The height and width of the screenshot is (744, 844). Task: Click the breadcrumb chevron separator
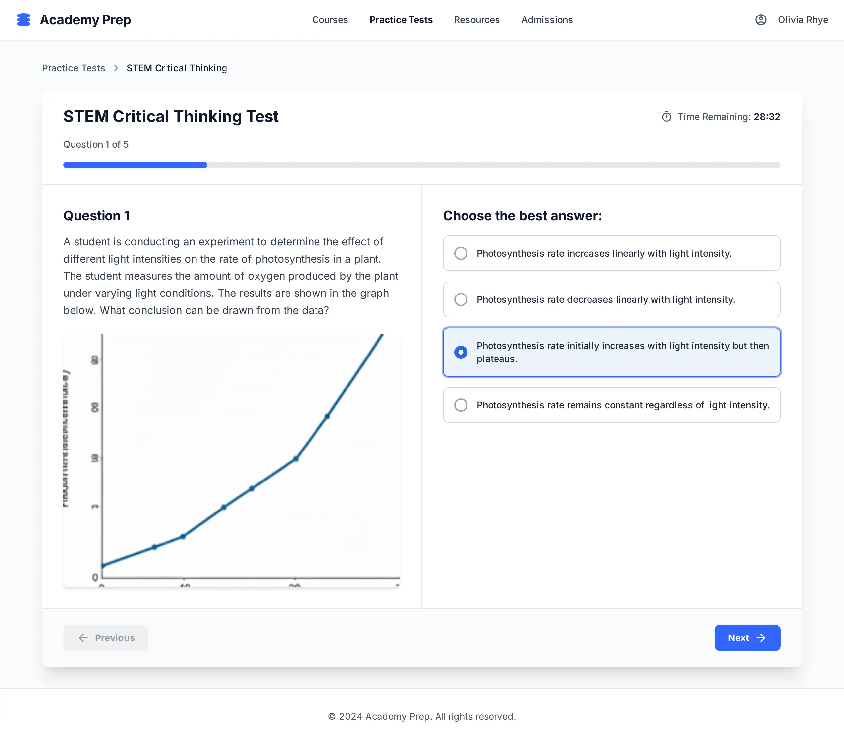[116, 68]
